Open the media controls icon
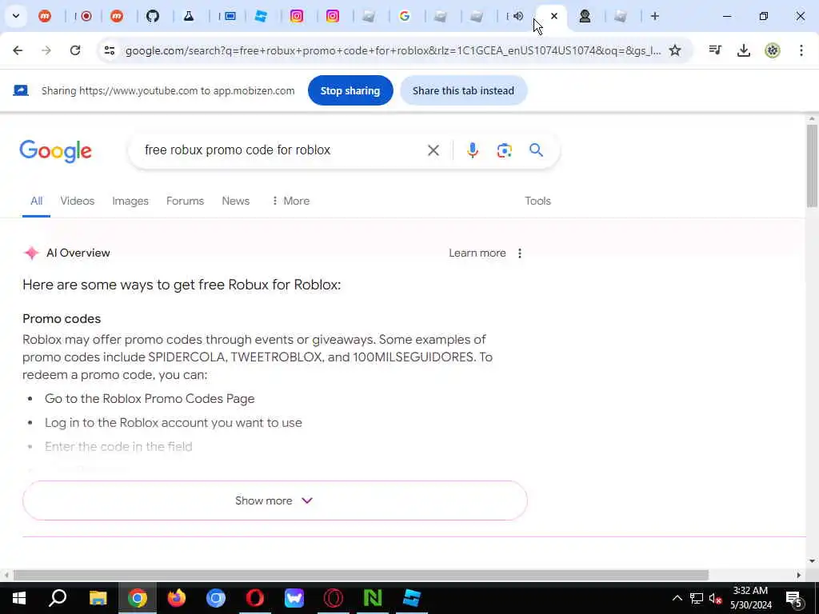Screen dimensions: 819x614 pyautogui.click(x=715, y=50)
